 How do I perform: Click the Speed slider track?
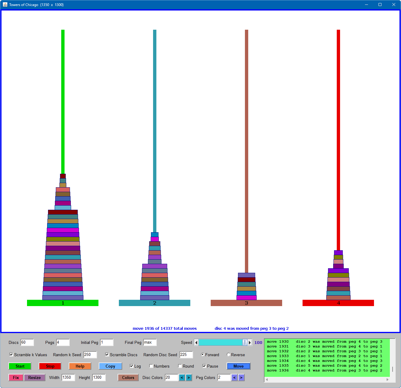221,342
